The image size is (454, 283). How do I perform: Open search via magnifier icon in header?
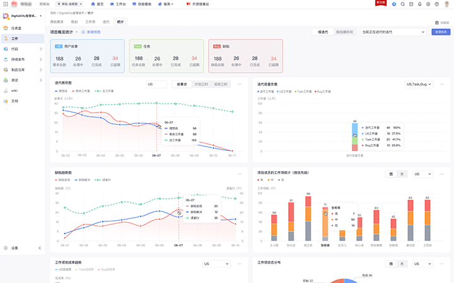click(403, 4)
